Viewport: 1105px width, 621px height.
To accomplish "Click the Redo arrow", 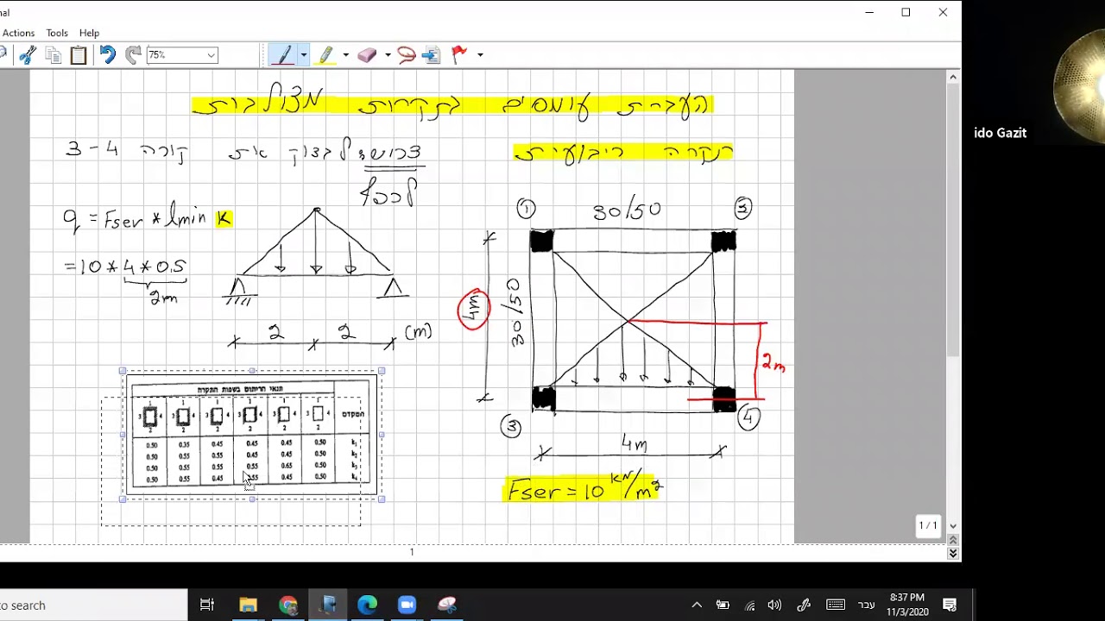I will coord(133,55).
